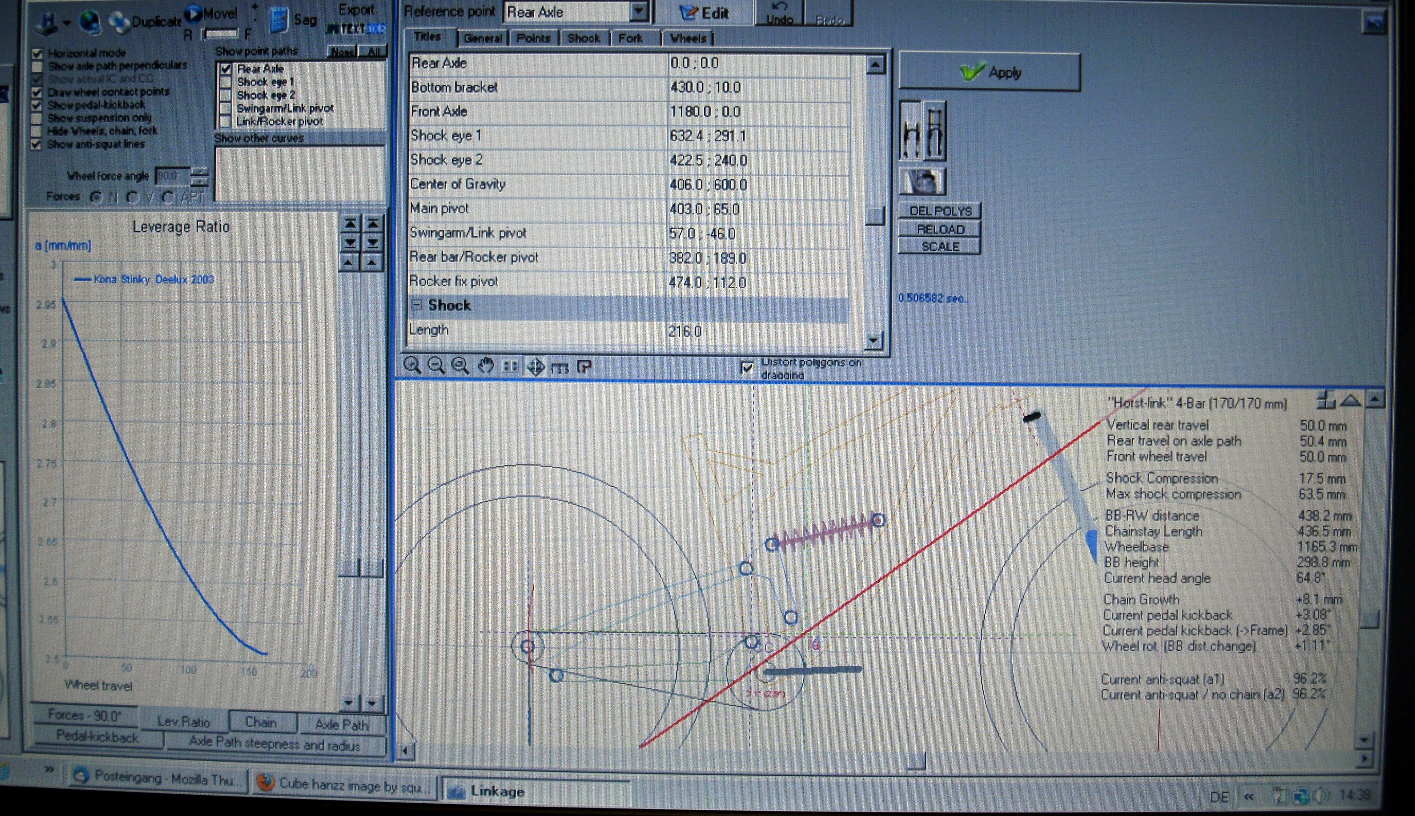Click the right jump-to-bottom arrow icon
The width and height of the screenshot is (1415, 816).
pyautogui.click(x=373, y=243)
